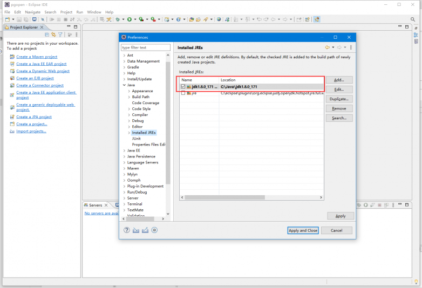This screenshot has height=288, width=422.
Task: Collapse the Java preferences tree node
Action: (x=124, y=85)
